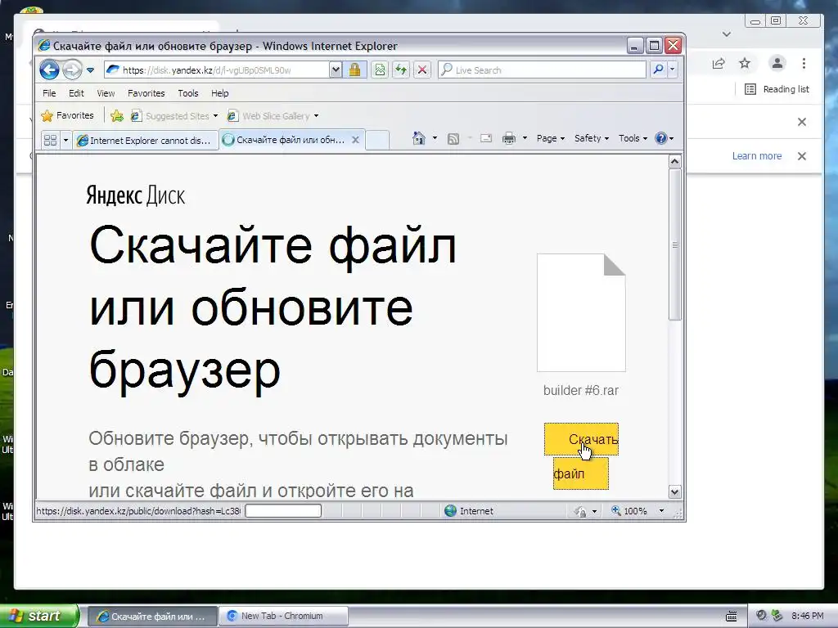The height and width of the screenshot is (628, 838).
Task: Click the on-screen keyboard tray icon
Action: point(731,617)
